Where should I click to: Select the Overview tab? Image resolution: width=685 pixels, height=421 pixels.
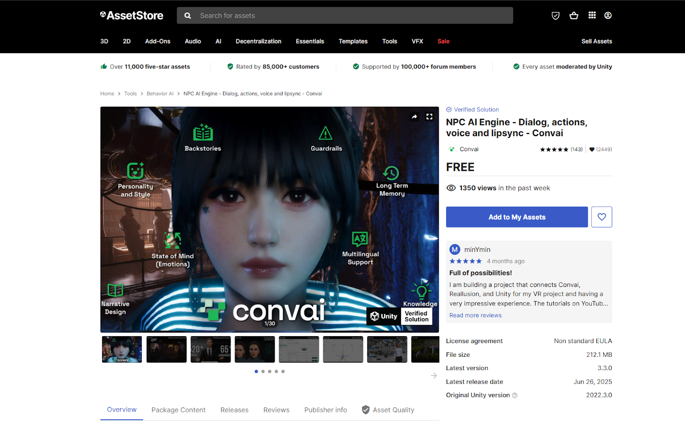122,410
